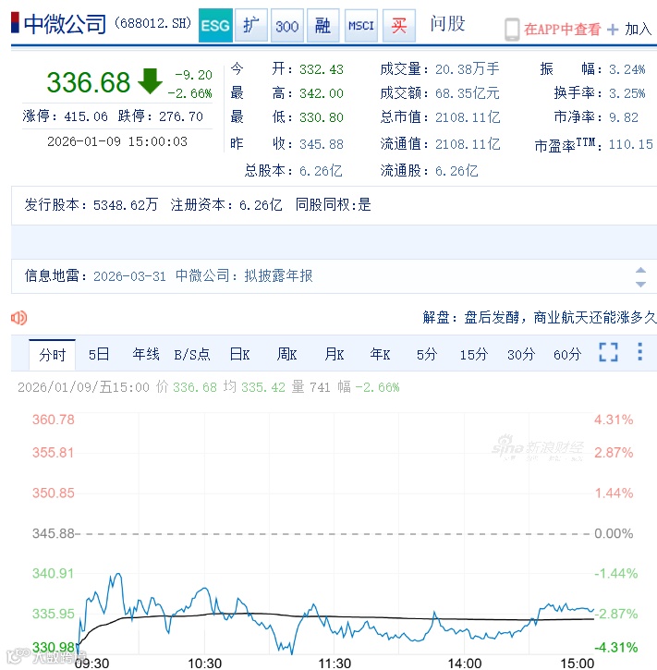Viewport: 657px width, 670px height.
Task: Click the 昨收 value 345.88
Action: click(322, 144)
